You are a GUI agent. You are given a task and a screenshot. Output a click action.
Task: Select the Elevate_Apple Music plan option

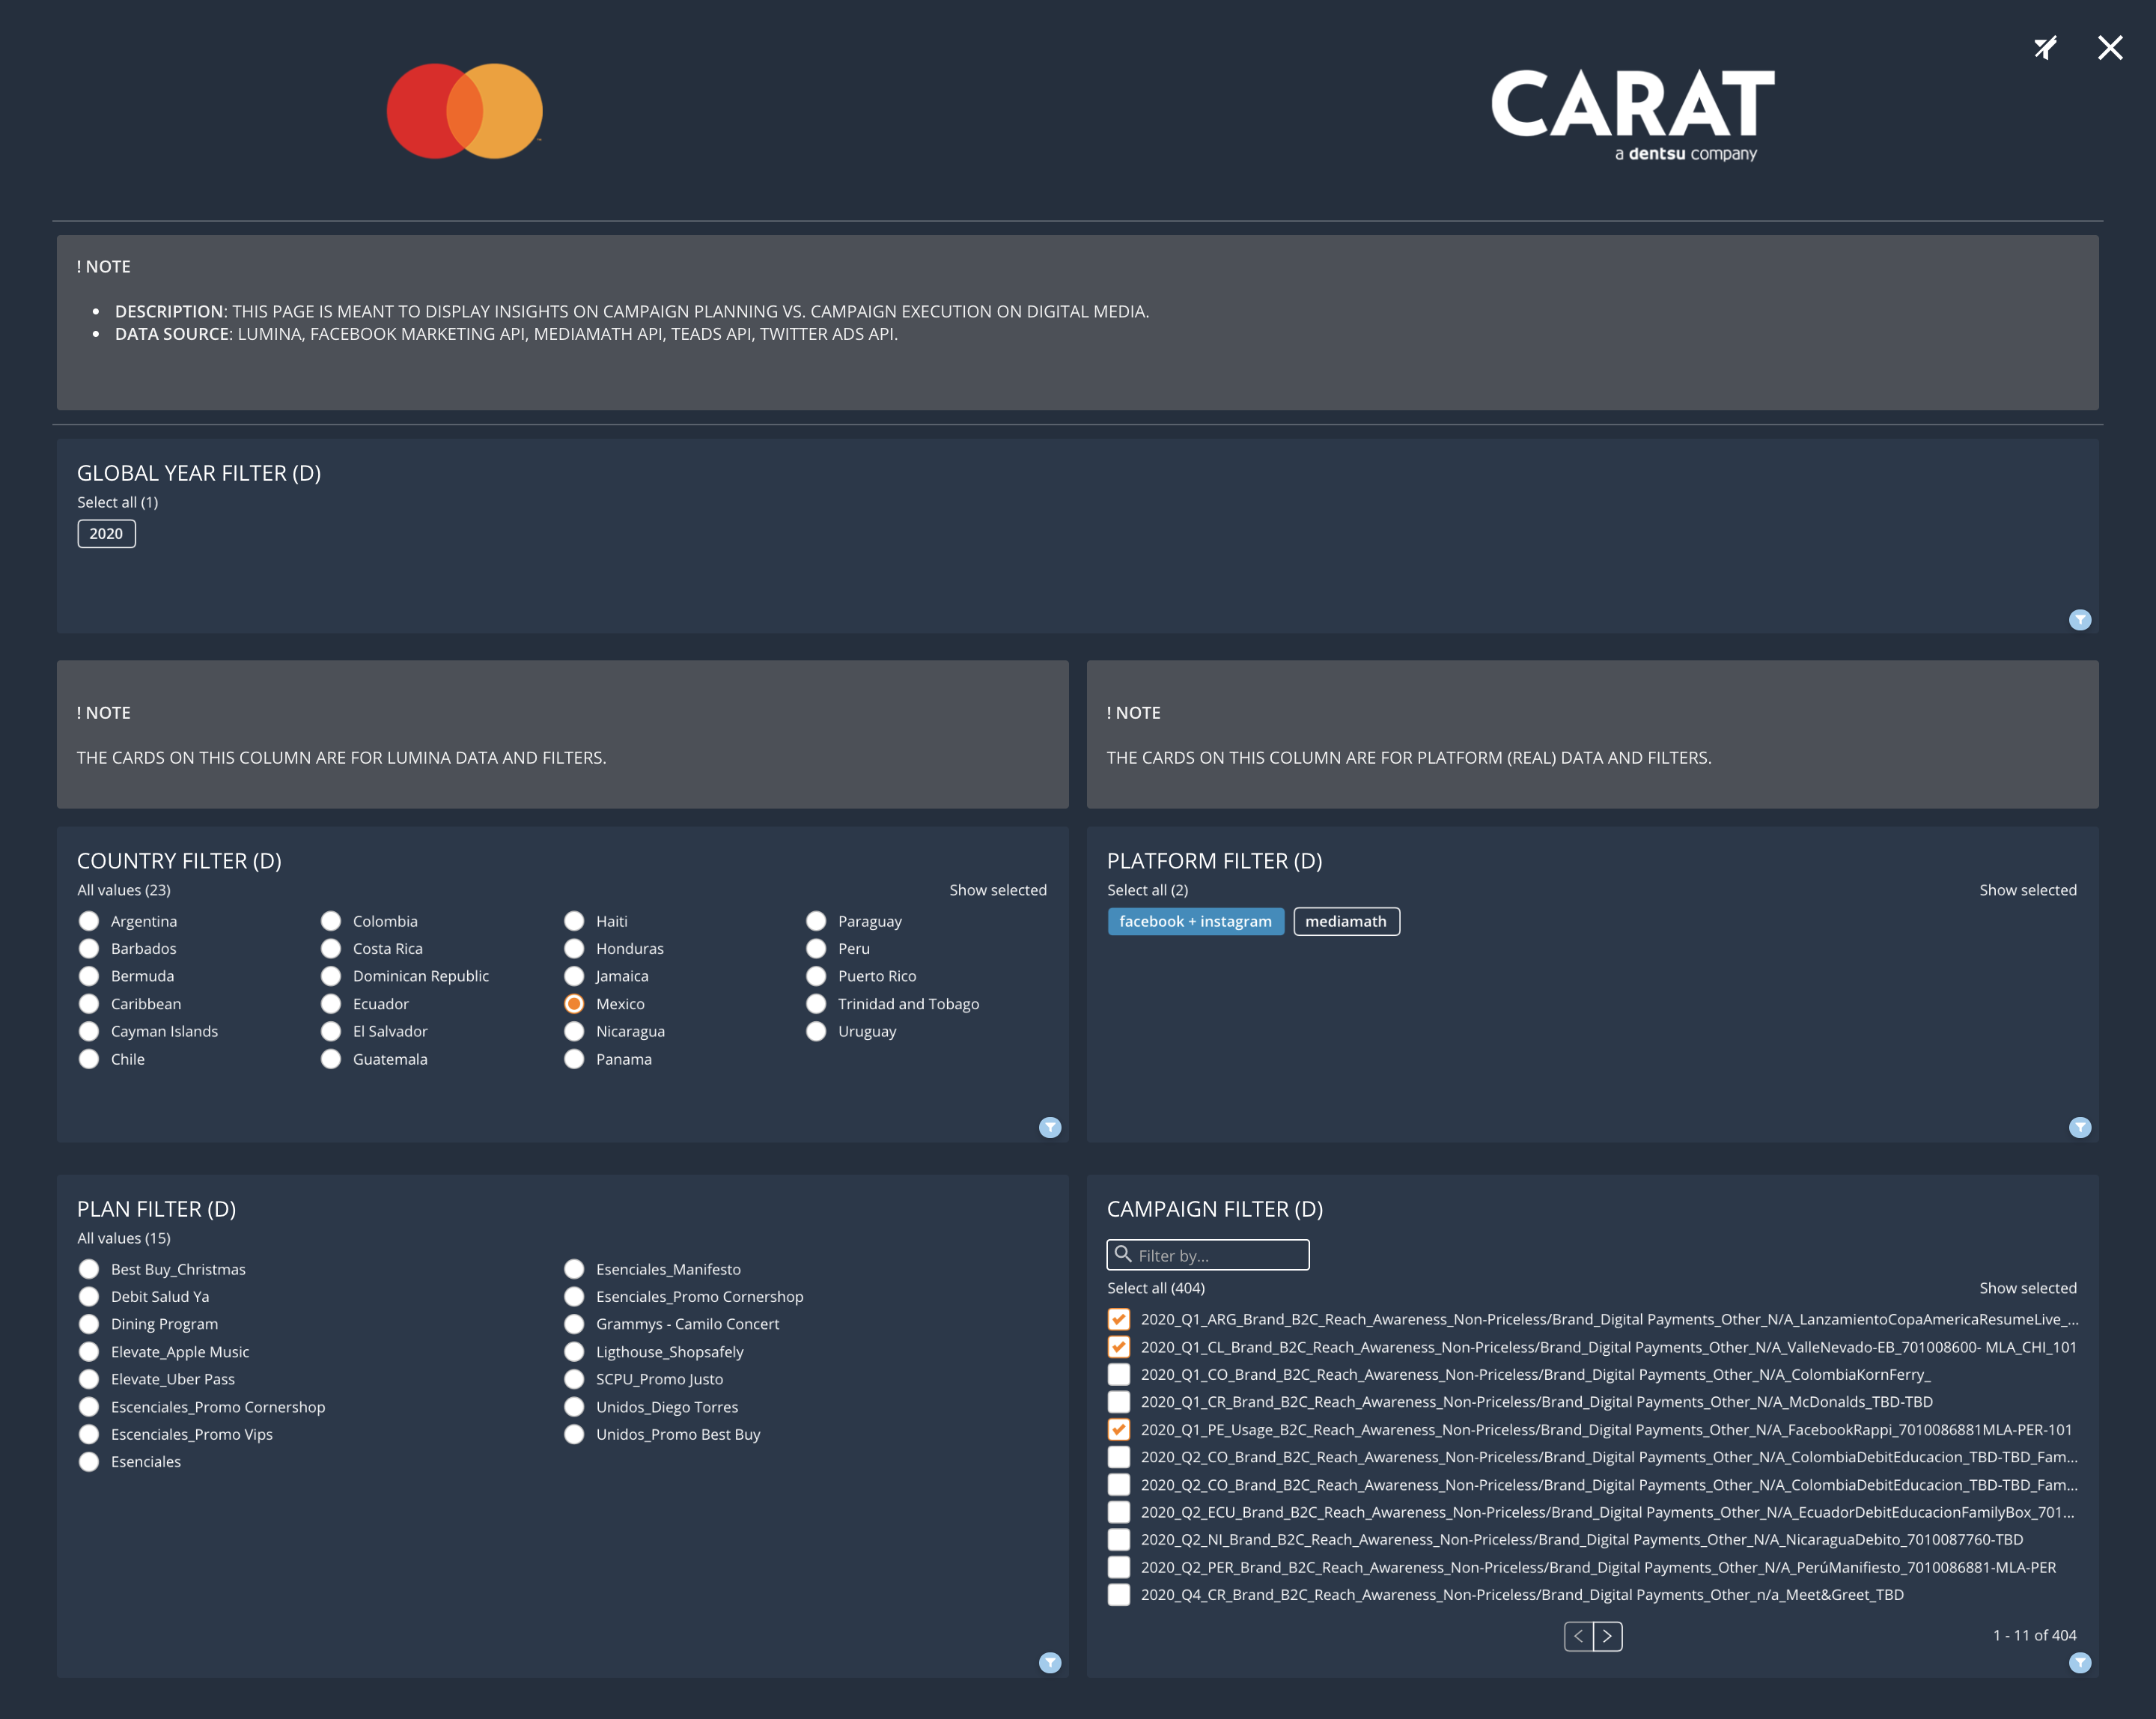(89, 1351)
